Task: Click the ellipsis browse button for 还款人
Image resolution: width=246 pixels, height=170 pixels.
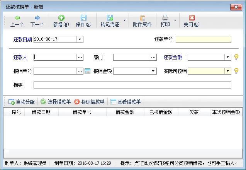Action: coord(80,57)
